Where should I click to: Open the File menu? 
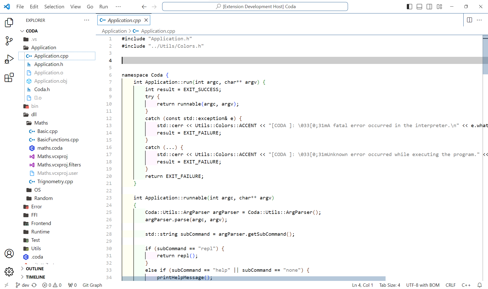point(20,7)
